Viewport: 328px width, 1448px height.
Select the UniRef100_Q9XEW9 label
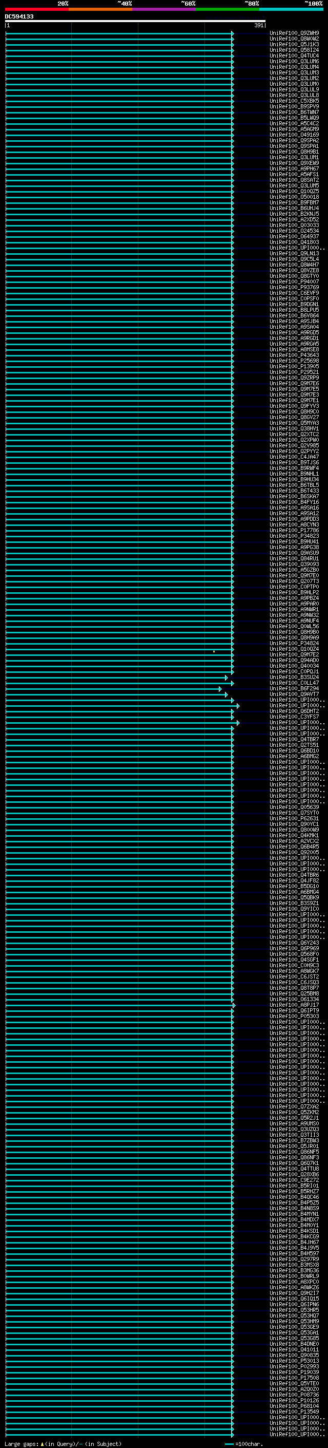(x=294, y=163)
